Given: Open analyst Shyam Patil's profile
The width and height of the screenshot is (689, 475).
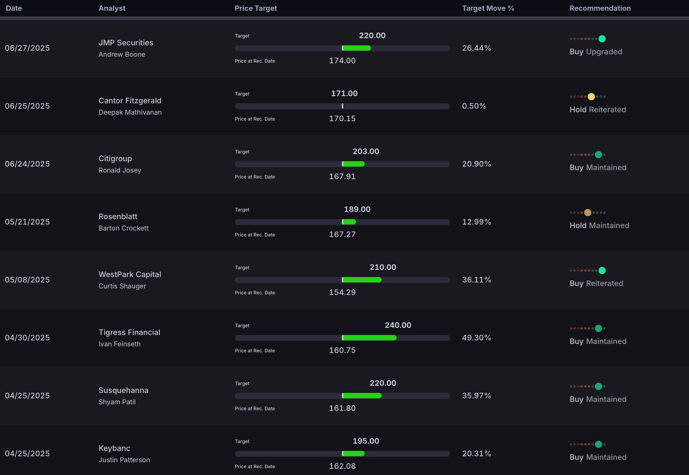Looking at the screenshot, I should tap(117, 402).
